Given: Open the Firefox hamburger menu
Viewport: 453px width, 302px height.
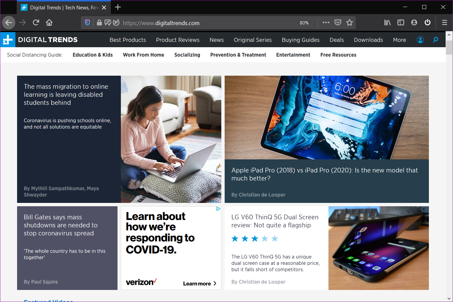Looking at the screenshot, I should point(445,22).
